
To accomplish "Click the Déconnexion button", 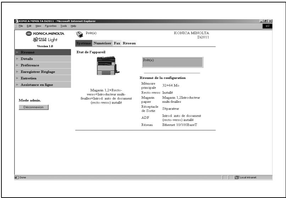I will (x=34, y=107).
